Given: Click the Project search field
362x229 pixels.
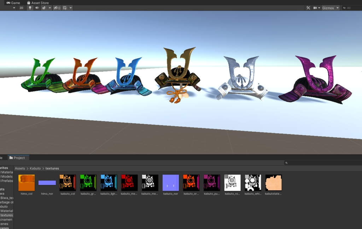Looking at the screenshot, I should [x=323, y=163].
